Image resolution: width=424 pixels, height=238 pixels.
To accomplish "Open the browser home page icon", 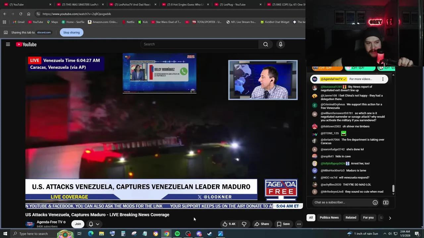I will pyautogui.click(x=28, y=14).
